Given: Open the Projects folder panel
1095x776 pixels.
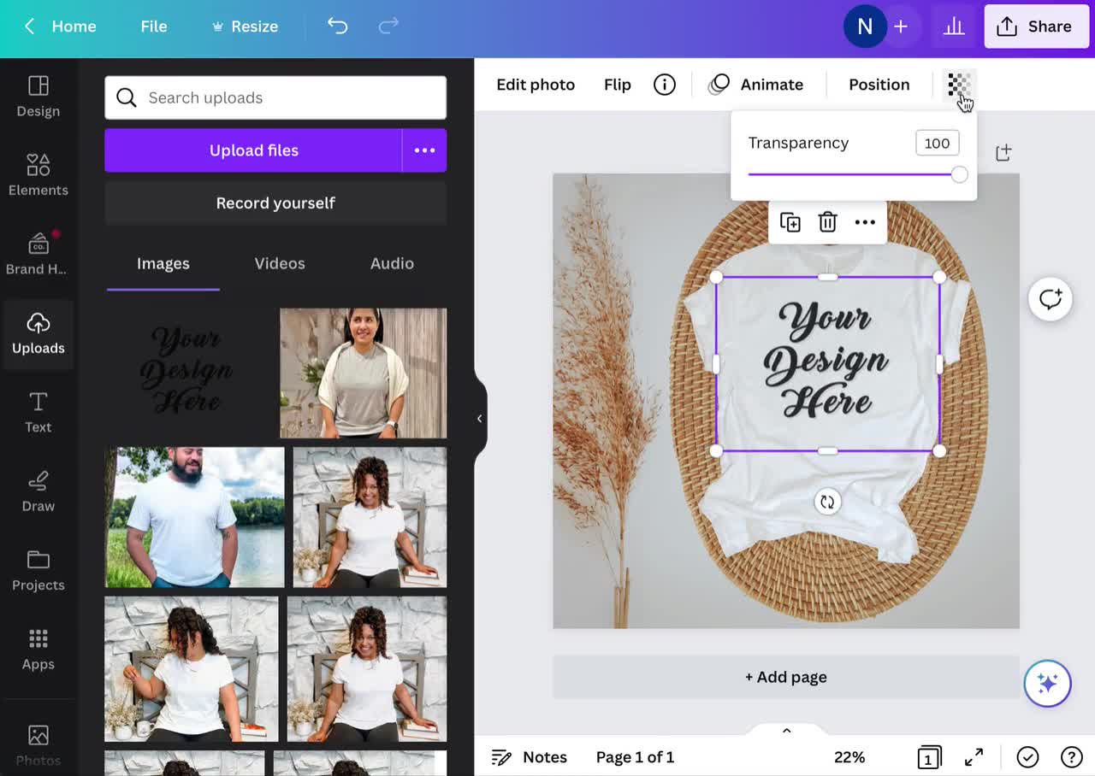Looking at the screenshot, I should click(38, 570).
